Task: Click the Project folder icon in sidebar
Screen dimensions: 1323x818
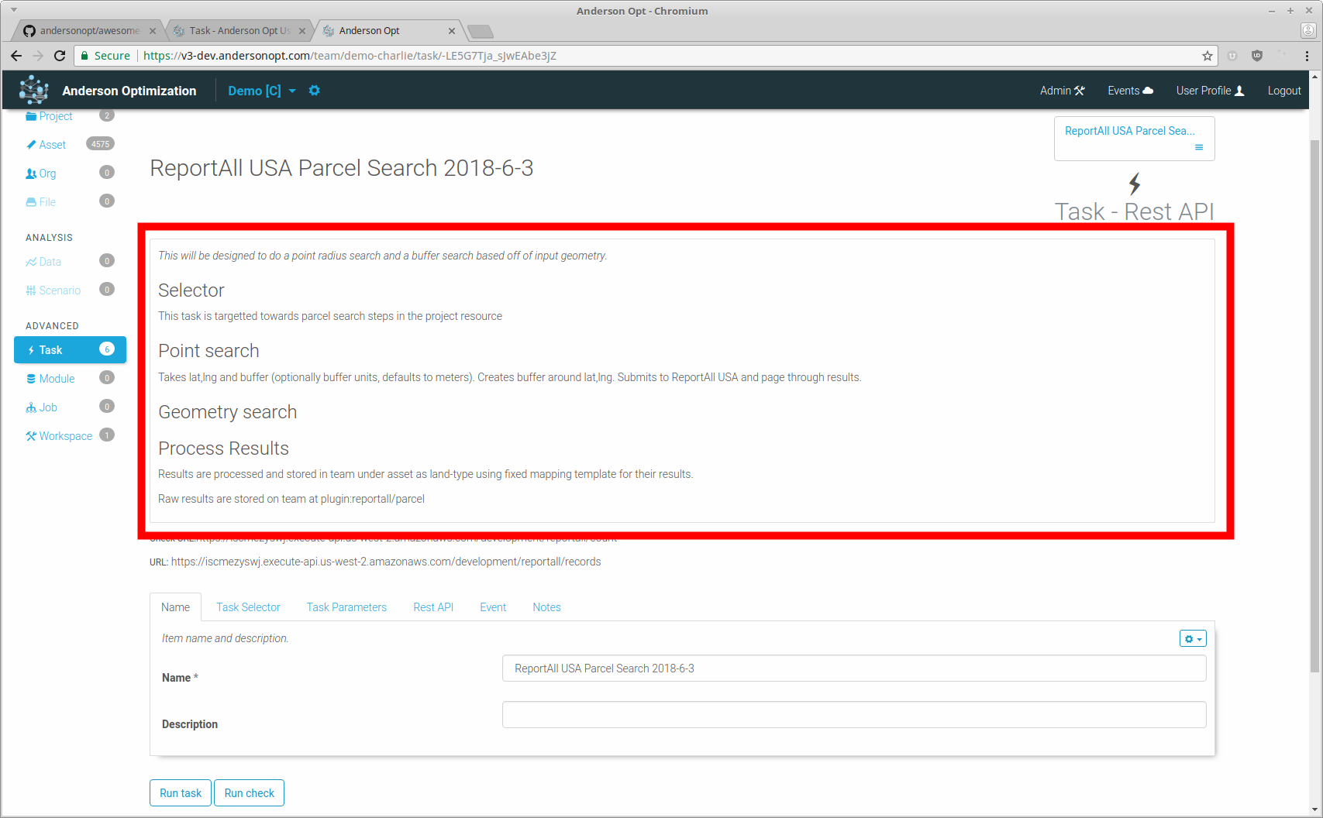Action: (31, 116)
